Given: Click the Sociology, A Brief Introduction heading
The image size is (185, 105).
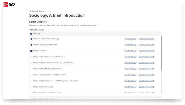Looking at the screenshot, I should 57,15.
